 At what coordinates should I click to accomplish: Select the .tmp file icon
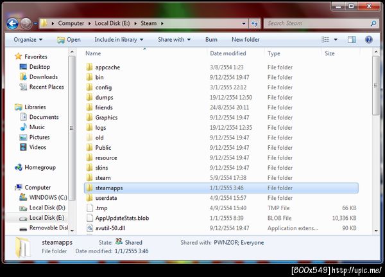pos(90,208)
